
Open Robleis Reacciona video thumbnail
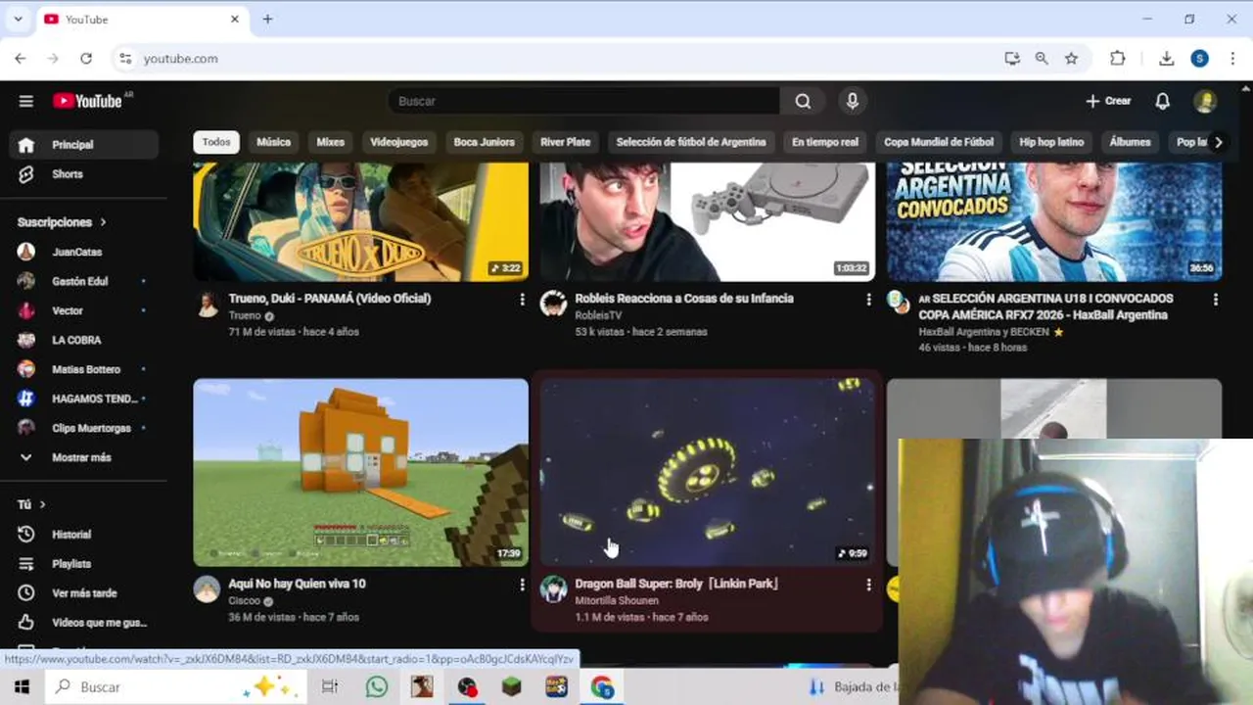pos(708,221)
